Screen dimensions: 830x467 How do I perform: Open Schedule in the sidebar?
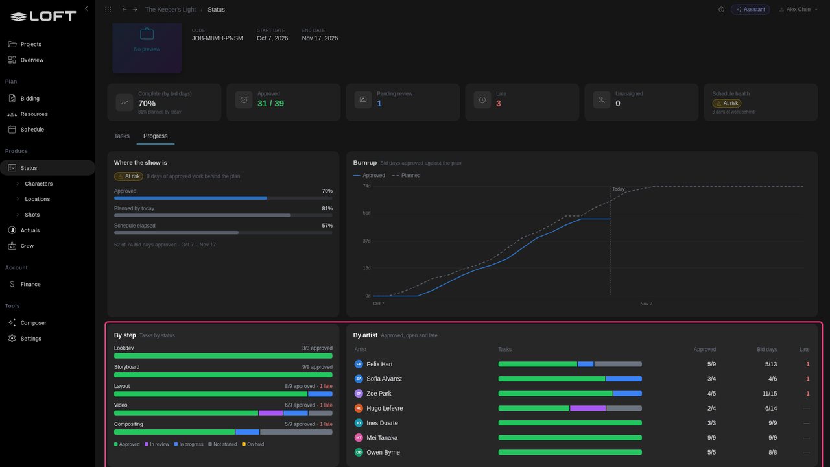47,130
